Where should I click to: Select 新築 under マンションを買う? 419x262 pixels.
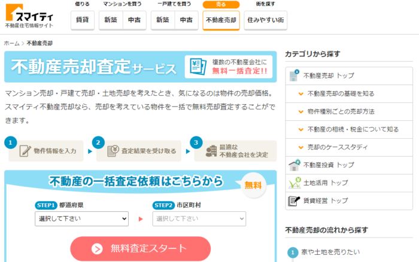111,20
